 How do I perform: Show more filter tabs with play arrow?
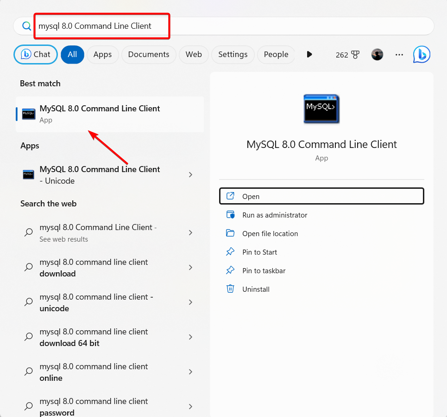(x=309, y=54)
